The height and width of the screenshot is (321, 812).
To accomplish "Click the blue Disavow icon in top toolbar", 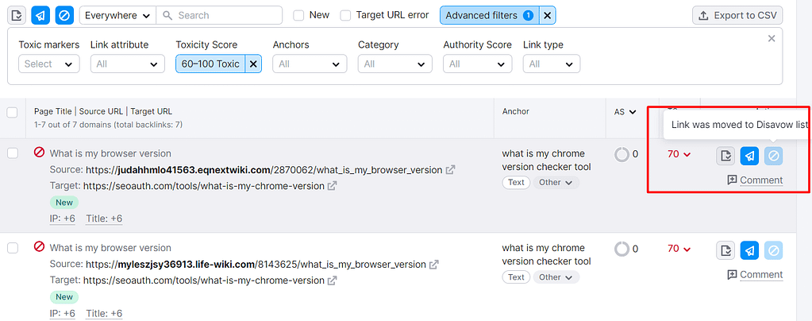I will coord(64,15).
